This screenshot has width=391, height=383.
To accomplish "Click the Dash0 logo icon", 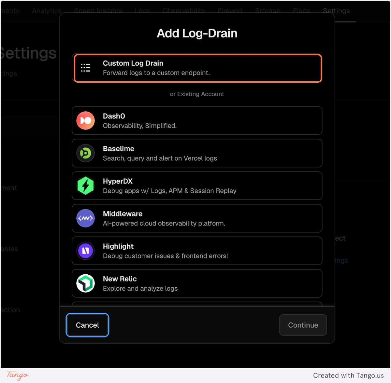I will tap(85, 120).
